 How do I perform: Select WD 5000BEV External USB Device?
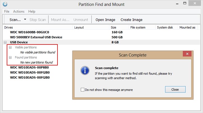click(x=36, y=37)
